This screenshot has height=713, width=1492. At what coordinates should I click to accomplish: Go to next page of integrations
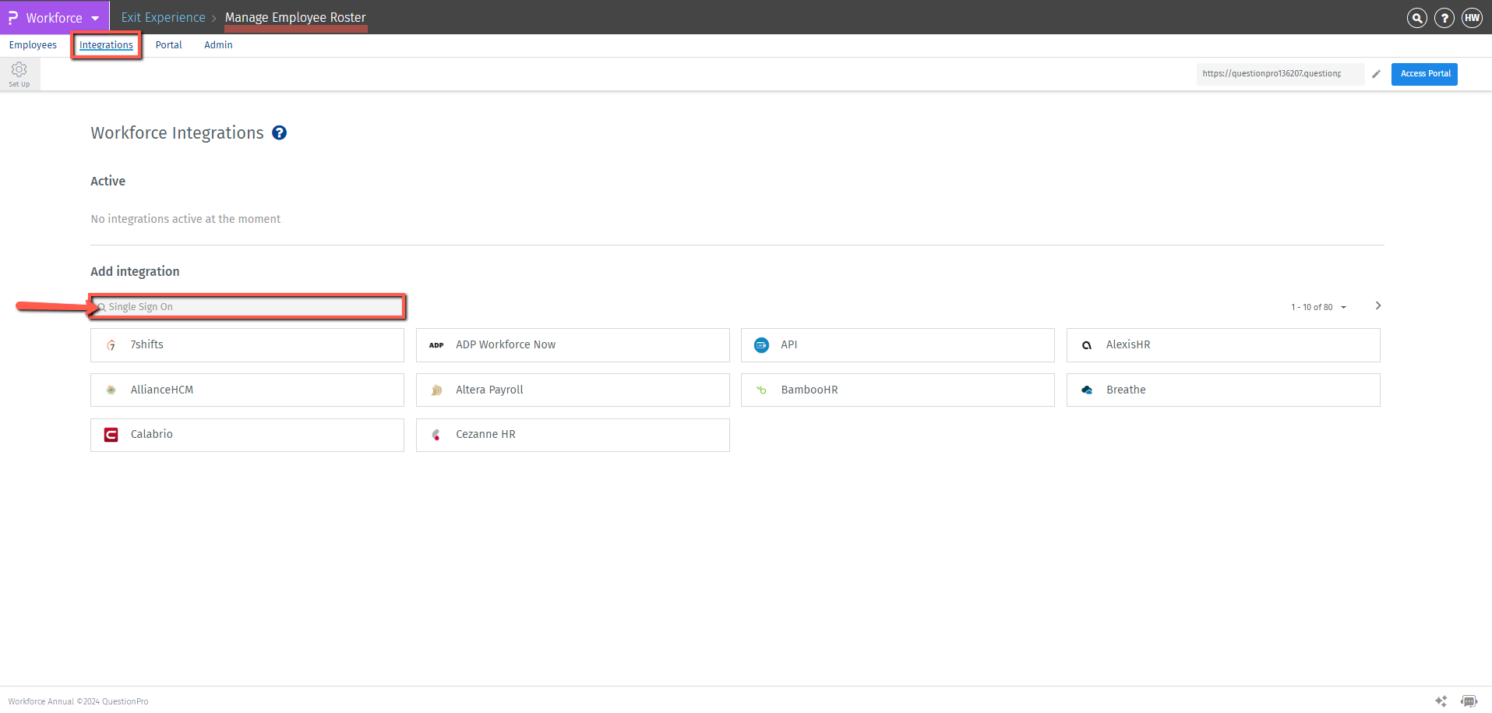tap(1378, 305)
